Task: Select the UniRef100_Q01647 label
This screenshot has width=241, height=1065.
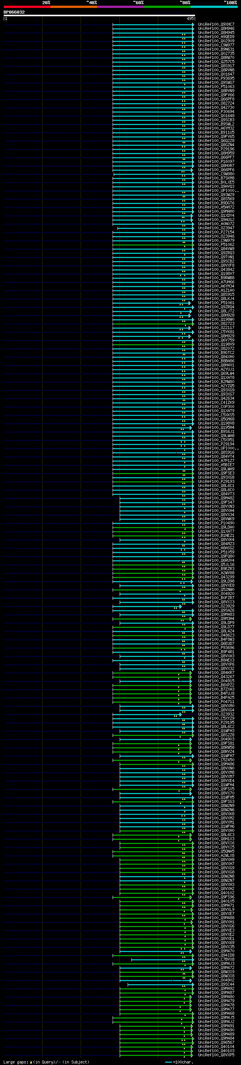Action: click(x=216, y=74)
